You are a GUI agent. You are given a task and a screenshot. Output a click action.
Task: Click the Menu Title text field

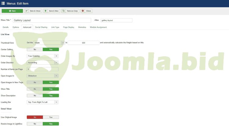click(x=56, y=20)
